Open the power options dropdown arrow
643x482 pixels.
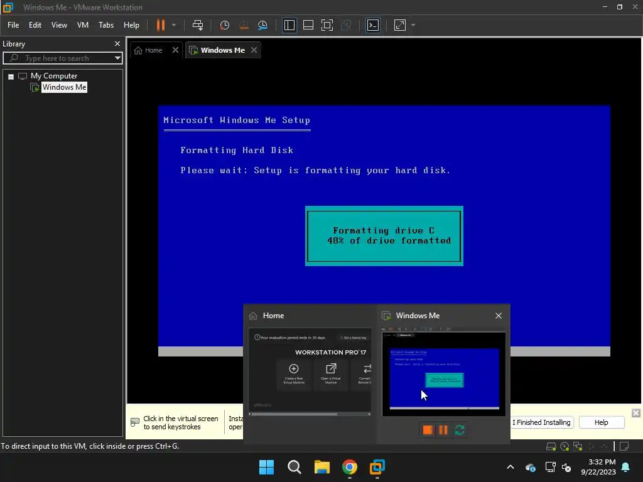[174, 25]
